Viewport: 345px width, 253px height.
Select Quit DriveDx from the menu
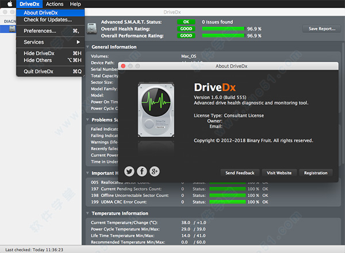tap(51, 71)
